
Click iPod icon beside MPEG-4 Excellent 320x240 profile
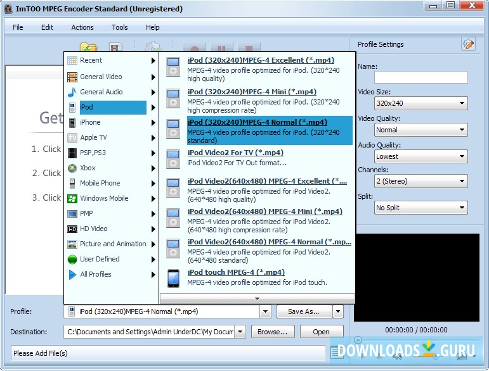coord(173,67)
